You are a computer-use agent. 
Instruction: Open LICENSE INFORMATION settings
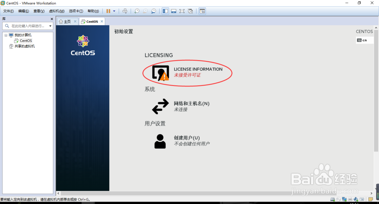tap(187, 72)
